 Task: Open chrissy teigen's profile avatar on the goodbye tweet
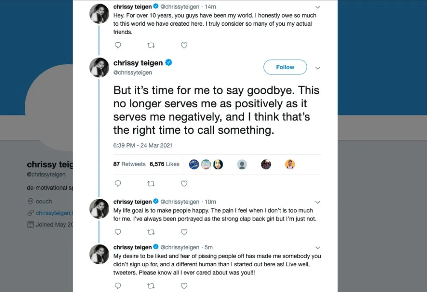tap(99, 67)
